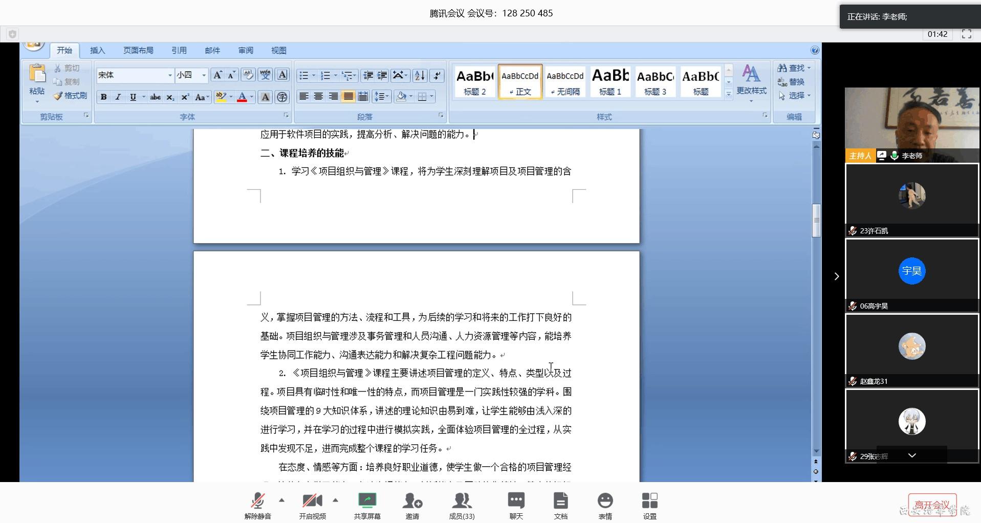Image resolution: width=981 pixels, height=523 pixels.
Task: Click the Paste (粘贴) clipboard icon
Action: click(x=37, y=74)
